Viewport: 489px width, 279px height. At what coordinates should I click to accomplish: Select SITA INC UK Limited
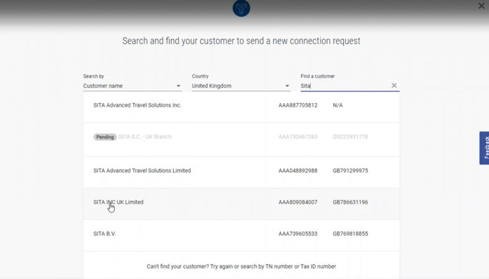(241, 204)
